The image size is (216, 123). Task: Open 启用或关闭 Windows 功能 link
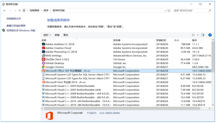tap(21, 31)
